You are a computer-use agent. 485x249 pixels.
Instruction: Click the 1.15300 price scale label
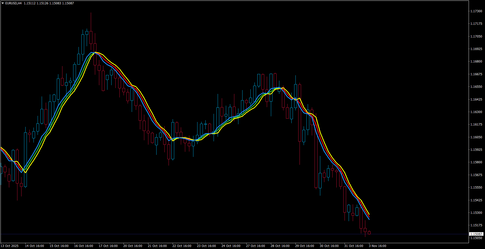476,213
